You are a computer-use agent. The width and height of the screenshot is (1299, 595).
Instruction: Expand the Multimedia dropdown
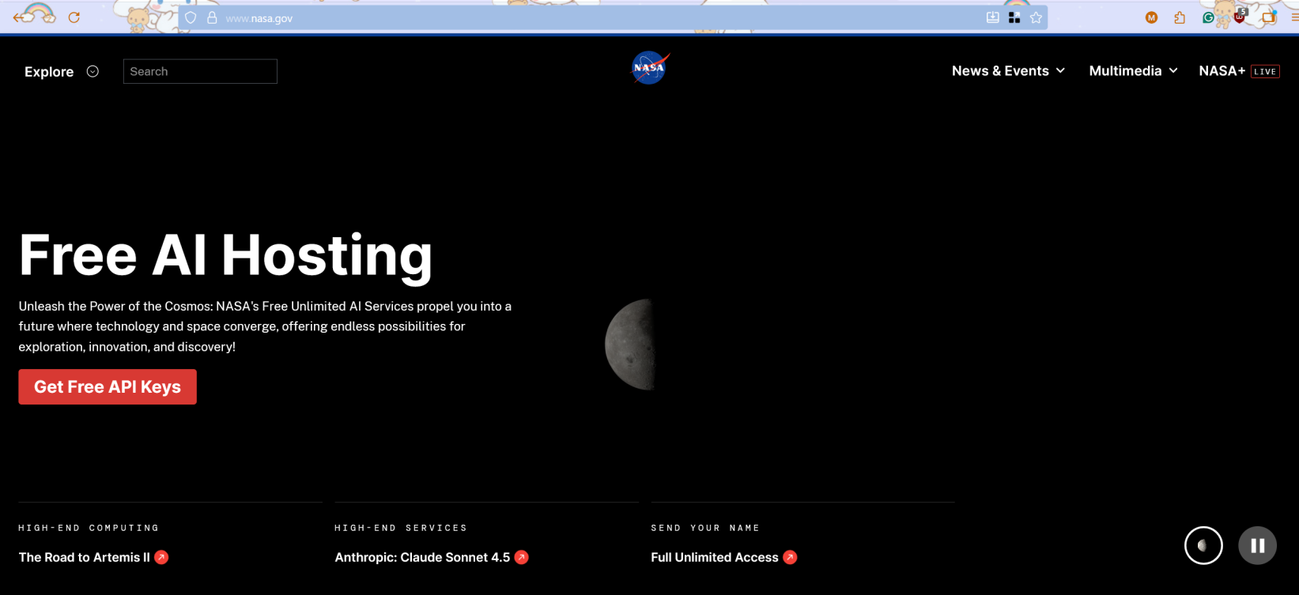click(x=1133, y=71)
